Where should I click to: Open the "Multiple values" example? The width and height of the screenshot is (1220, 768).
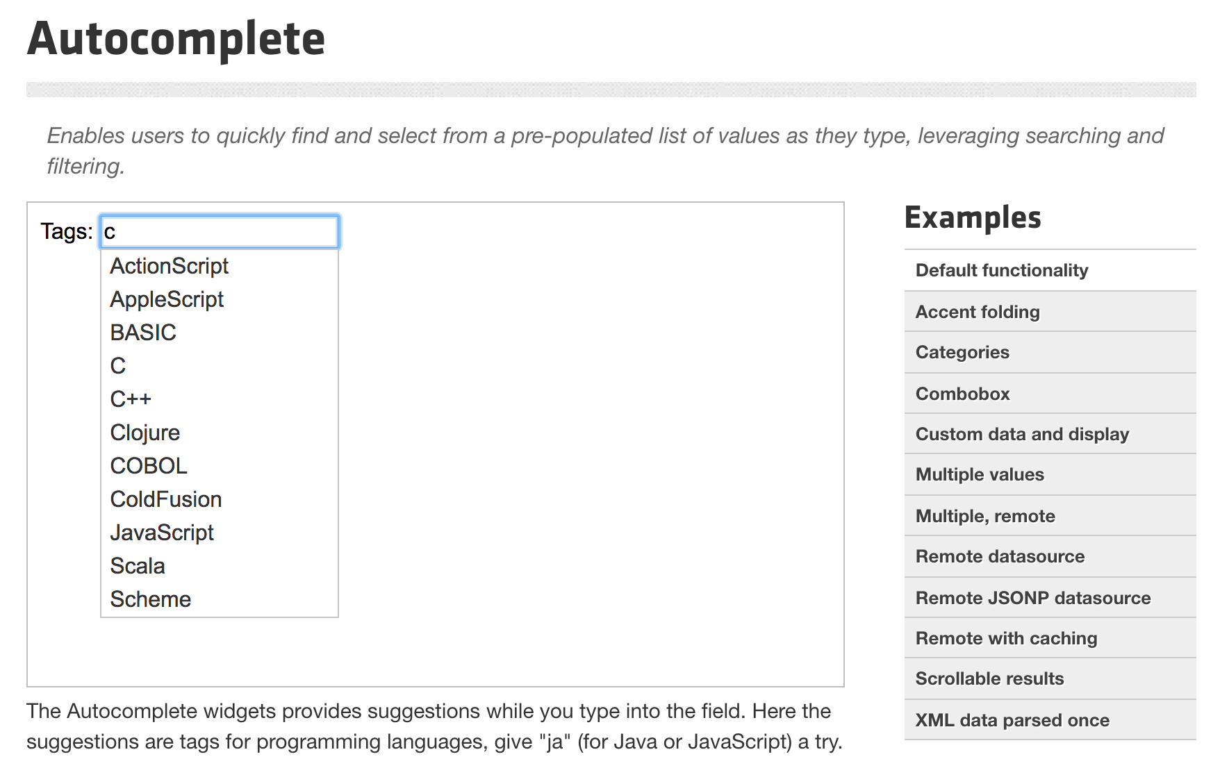[x=980, y=474]
